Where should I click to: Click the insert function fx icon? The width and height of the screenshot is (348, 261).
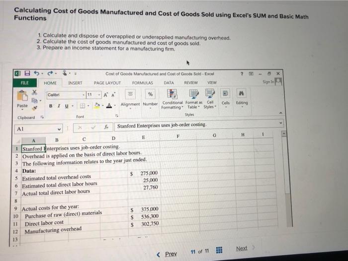point(106,127)
